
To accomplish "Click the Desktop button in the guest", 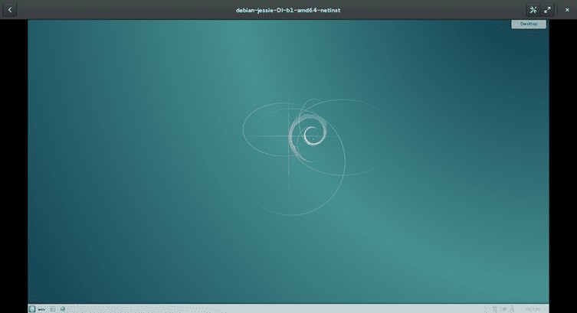I will coord(529,24).
